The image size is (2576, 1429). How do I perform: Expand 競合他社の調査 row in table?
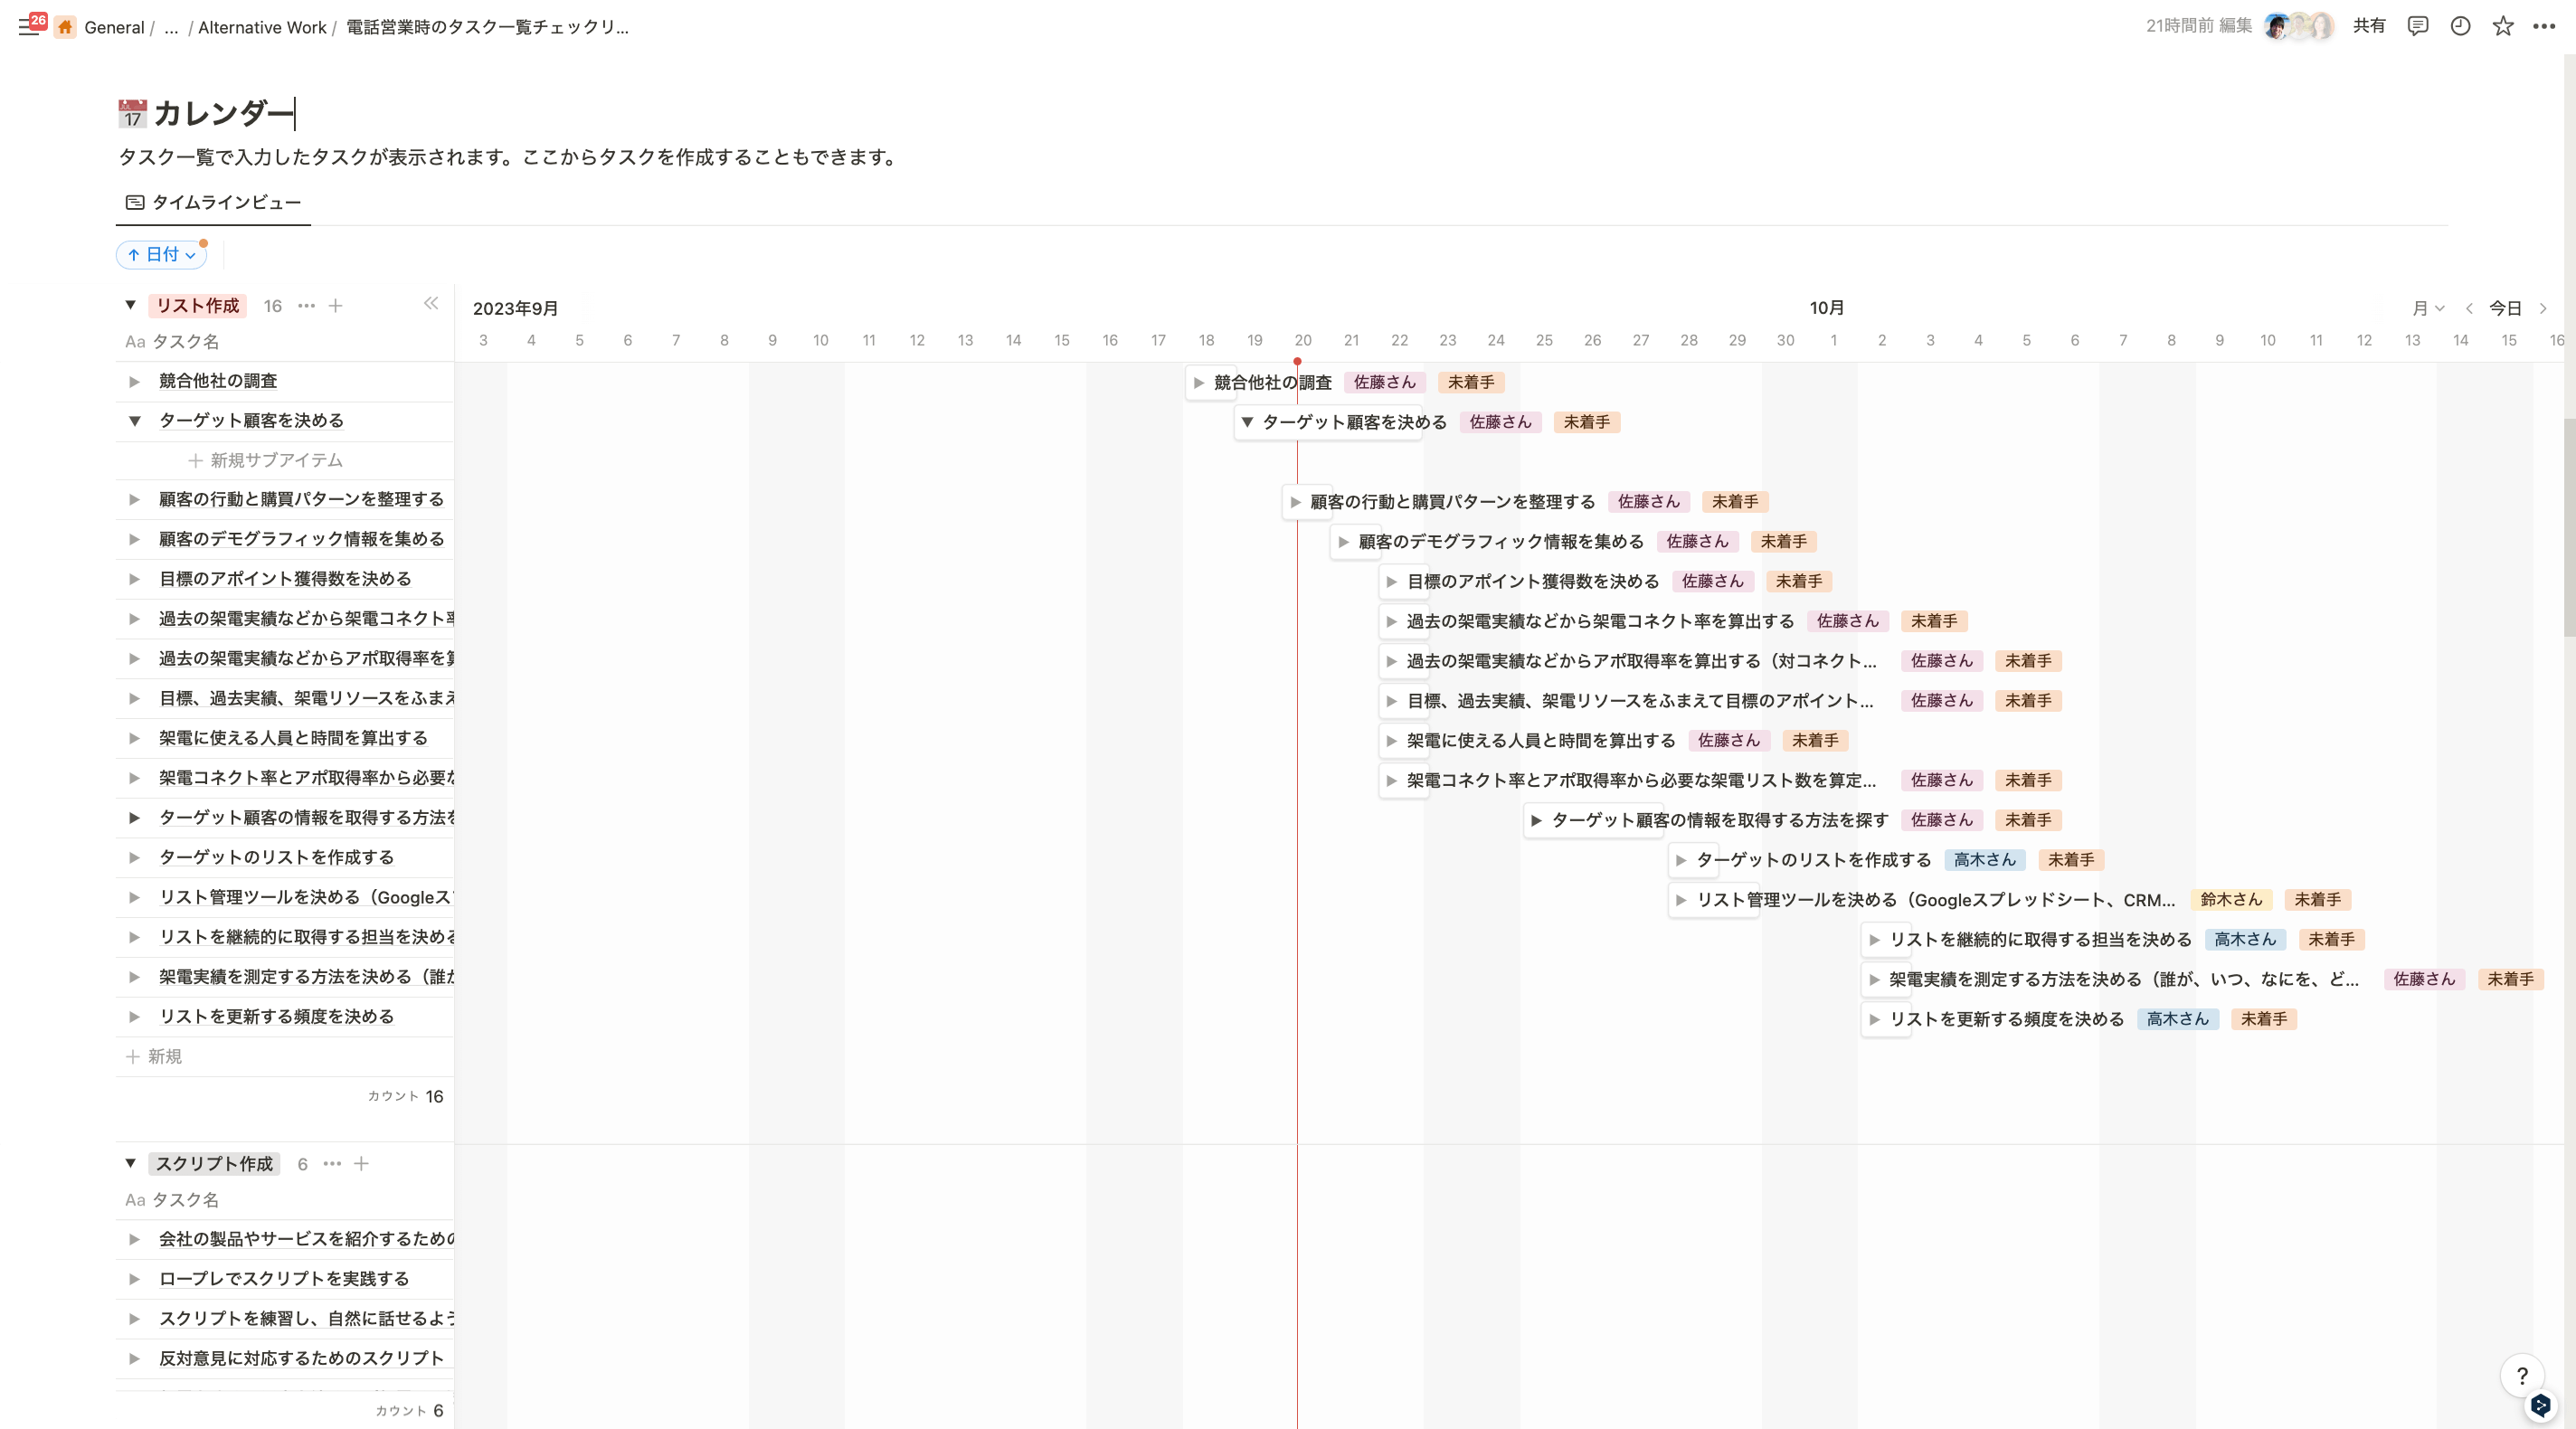[x=134, y=381]
